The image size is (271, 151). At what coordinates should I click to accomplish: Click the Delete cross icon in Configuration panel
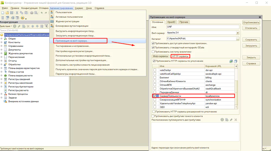28,26
